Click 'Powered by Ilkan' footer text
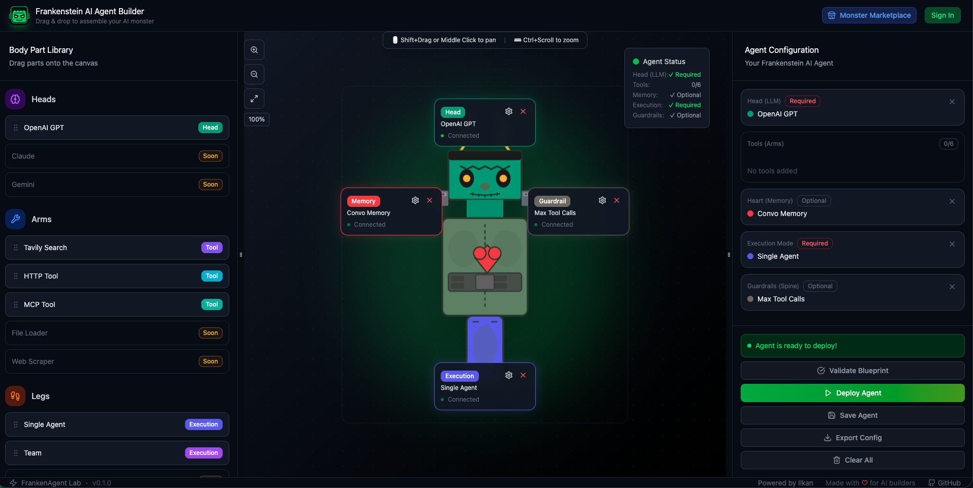The height and width of the screenshot is (488, 973). pos(785,483)
